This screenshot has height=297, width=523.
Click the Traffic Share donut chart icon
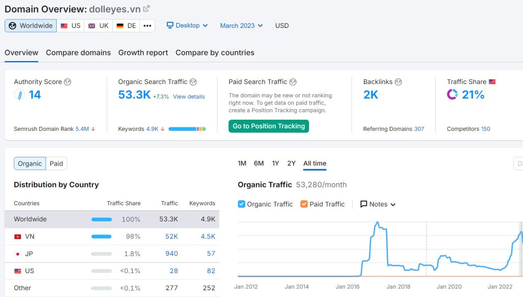pyautogui.click(x=453, y=95)
